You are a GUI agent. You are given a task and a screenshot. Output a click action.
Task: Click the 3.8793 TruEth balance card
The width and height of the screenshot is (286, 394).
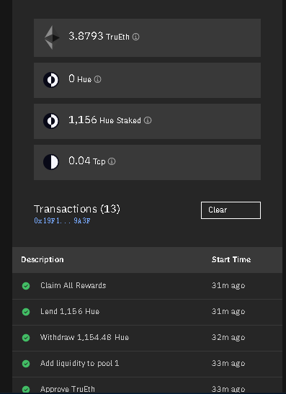(x=147, y=37)
